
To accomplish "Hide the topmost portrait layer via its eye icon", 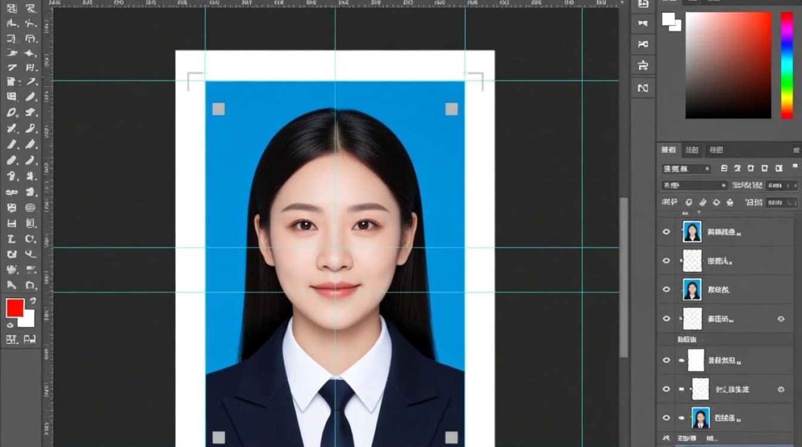I will coord(667,232).
